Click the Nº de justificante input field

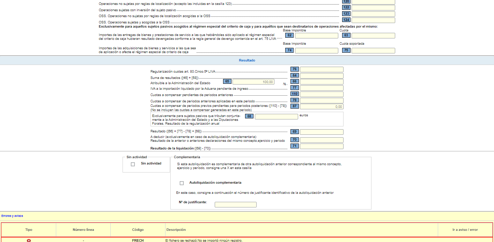235,205
